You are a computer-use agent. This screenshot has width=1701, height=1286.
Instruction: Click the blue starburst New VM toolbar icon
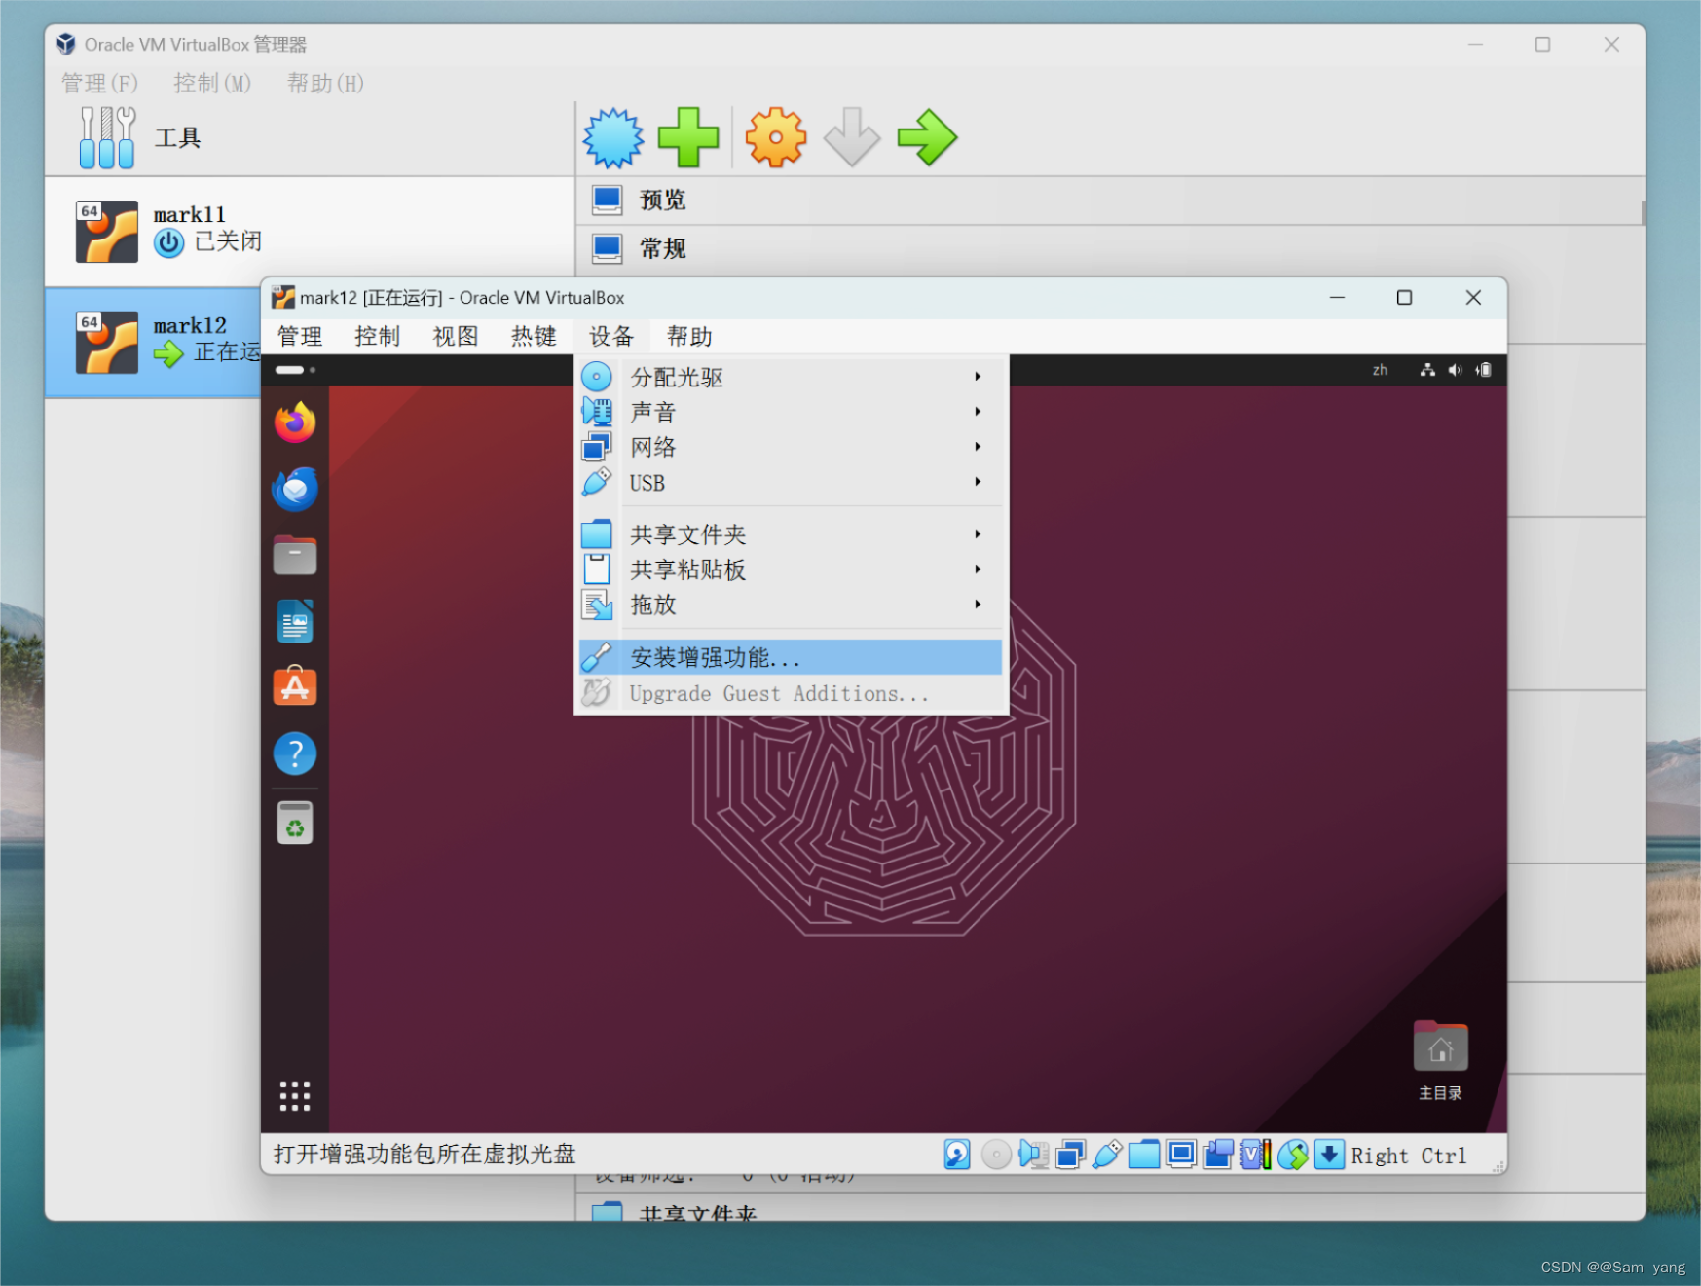613,137
